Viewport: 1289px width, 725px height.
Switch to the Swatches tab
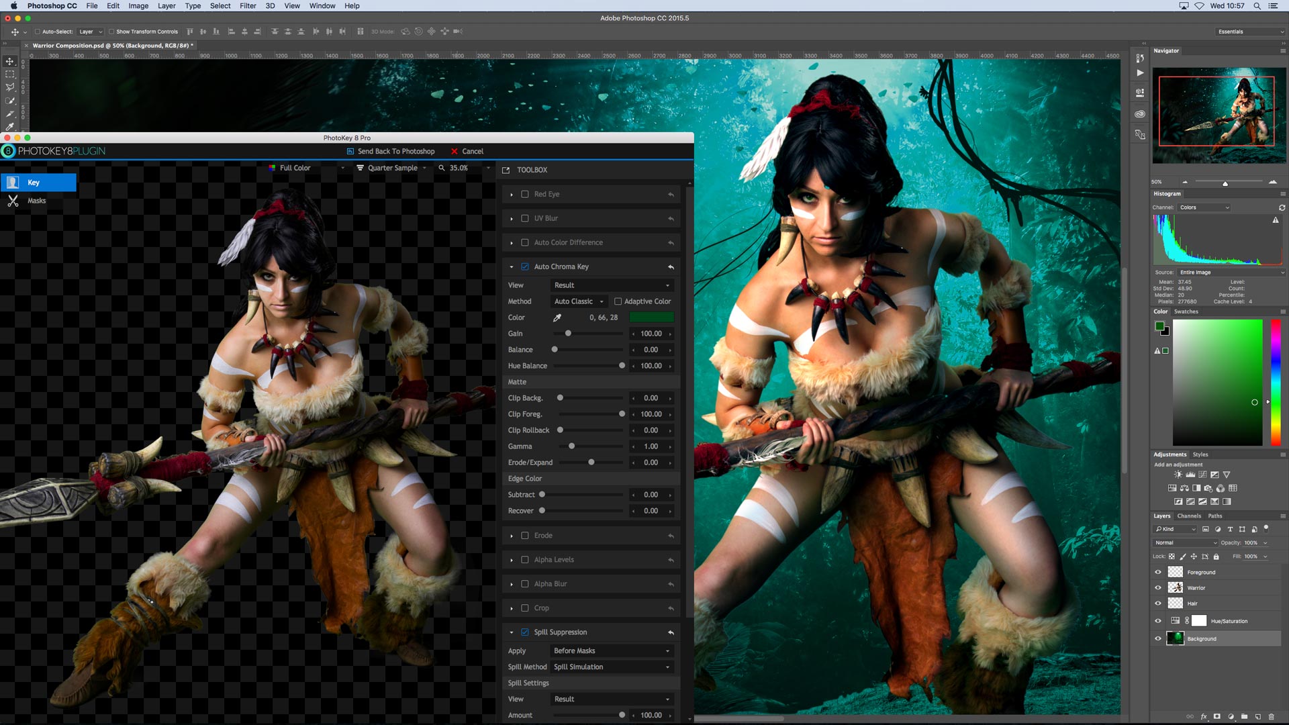tap(1186, 311)
